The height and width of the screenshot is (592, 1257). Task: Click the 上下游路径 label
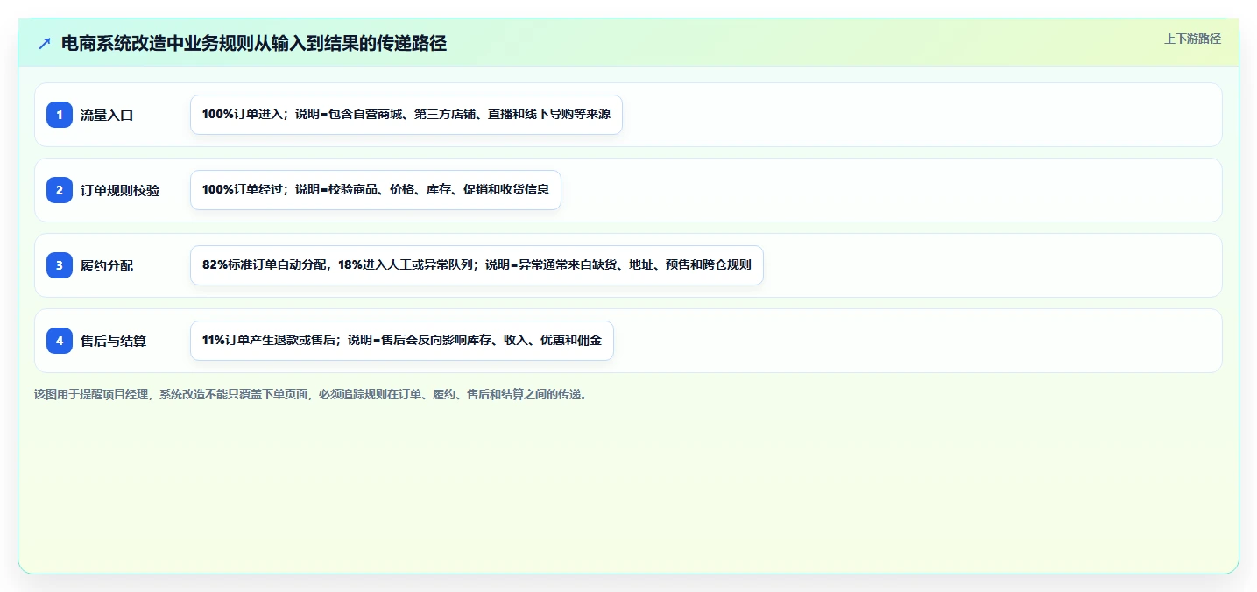pyautogui.click(x=1192, y=39)
